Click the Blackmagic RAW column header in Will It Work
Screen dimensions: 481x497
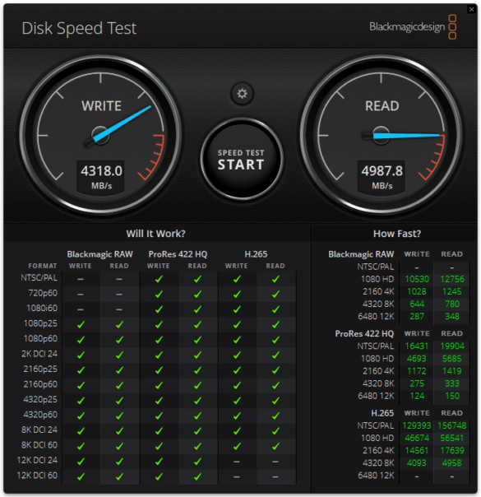(x=99, y=254)
